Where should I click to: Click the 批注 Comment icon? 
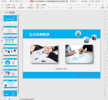tap(96, 1)
